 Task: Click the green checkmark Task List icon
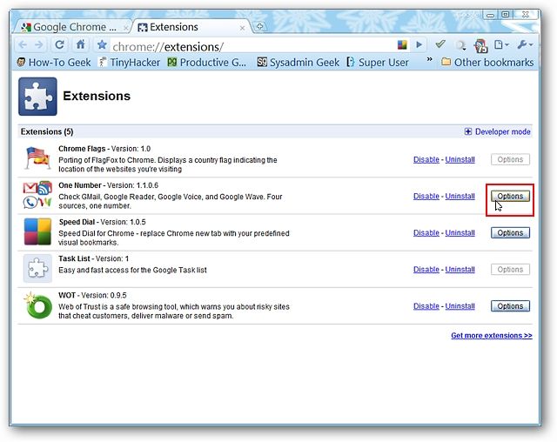click(440, 44)
